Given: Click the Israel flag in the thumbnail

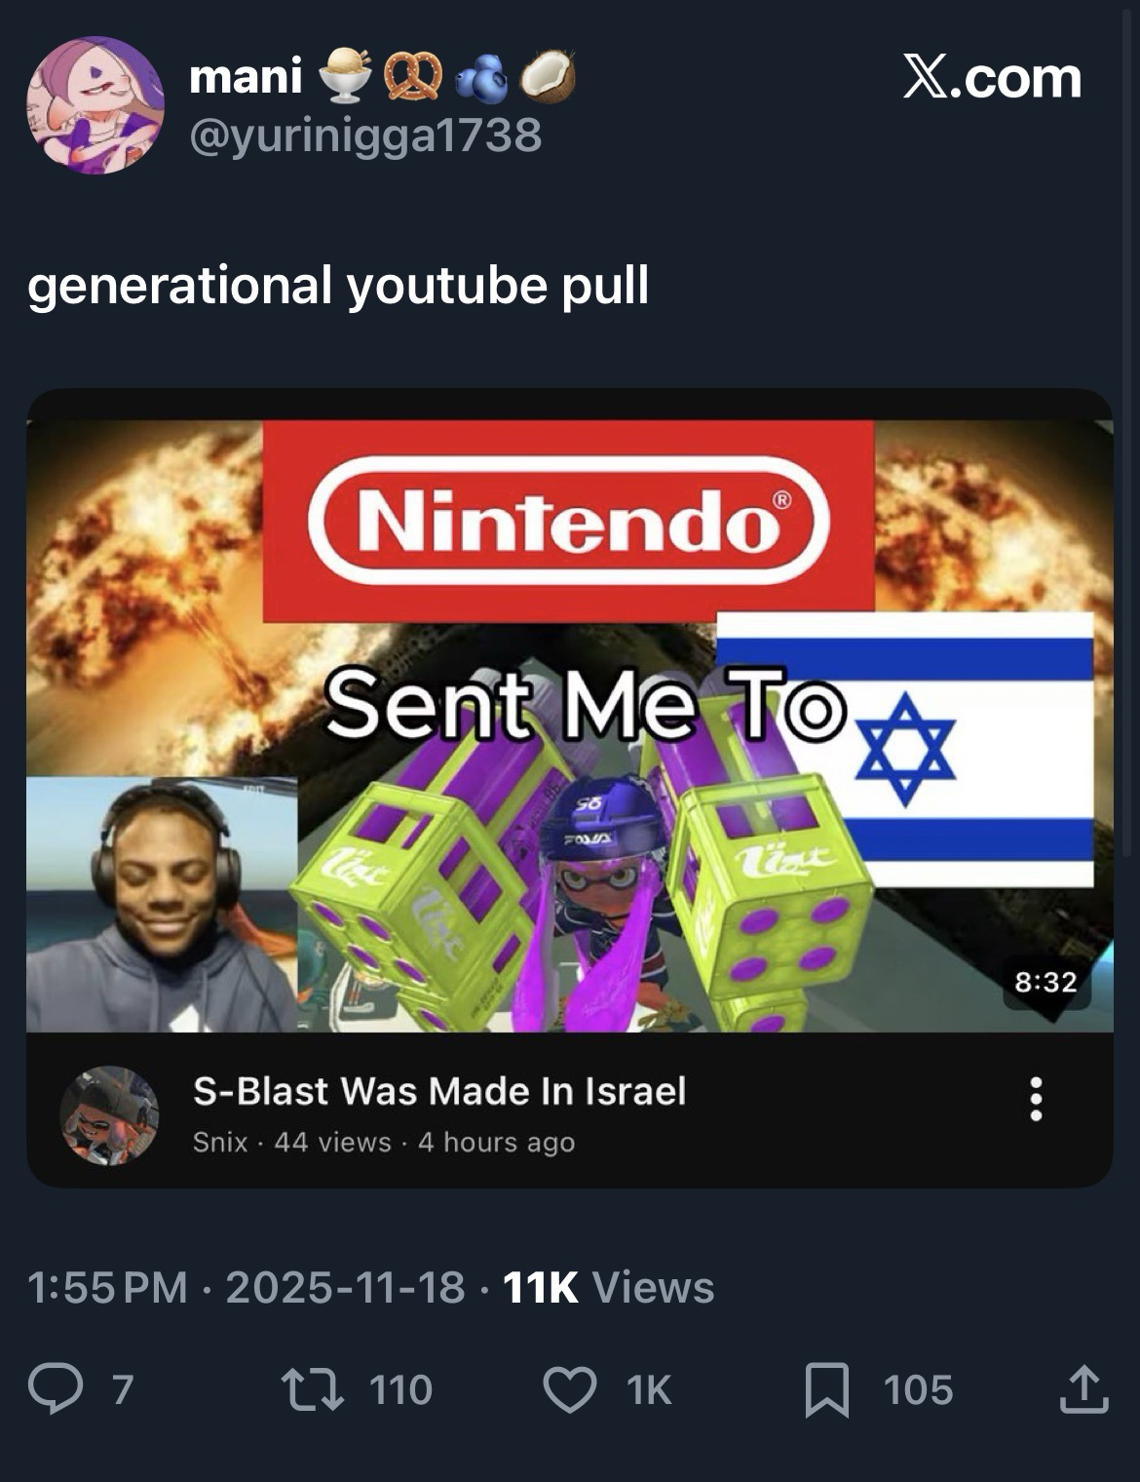Looking at the screenshot, I should click(904, 749).
